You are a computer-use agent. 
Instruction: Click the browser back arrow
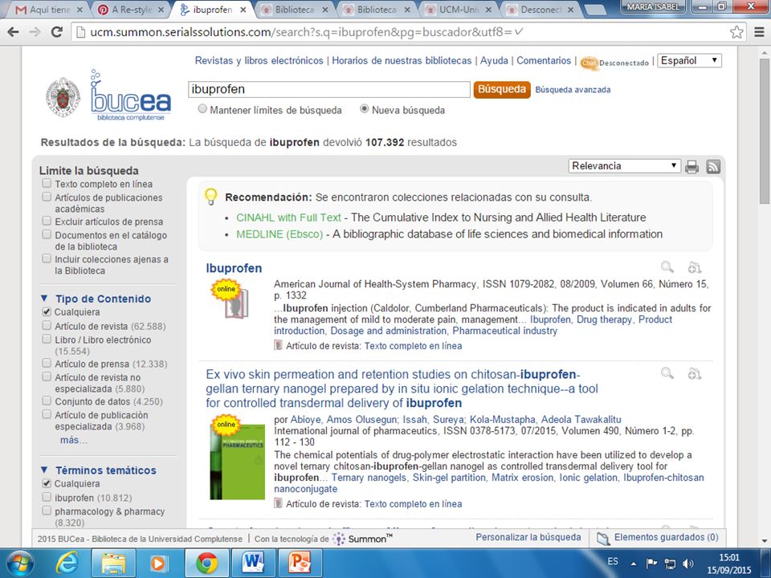(x=14, y=32)
